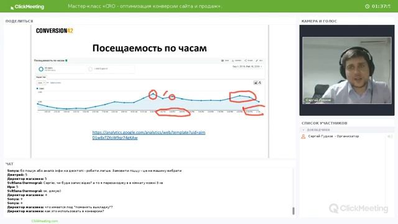Click the 'ЧАТ' panel heading
This screenshot has height=224, width=398.
pyautogui.click(x=9, y=164)
